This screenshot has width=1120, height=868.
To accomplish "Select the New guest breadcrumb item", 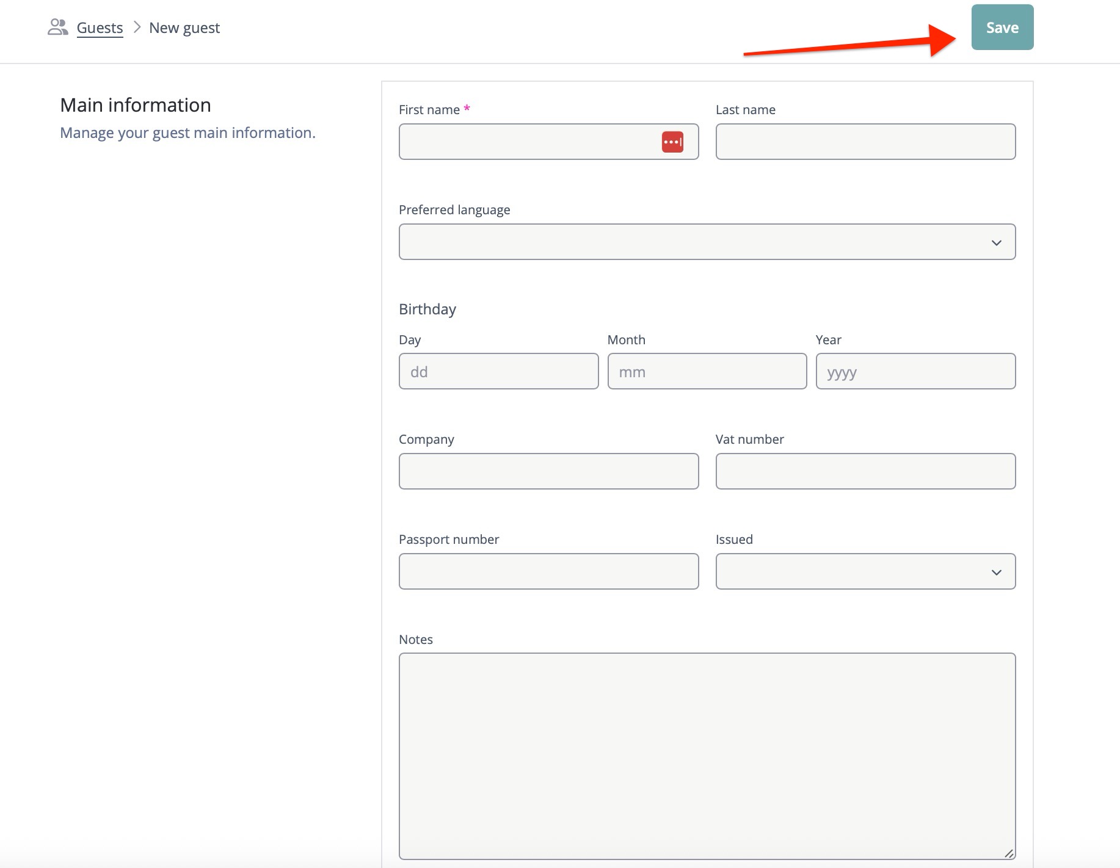I will coord(184,28).
